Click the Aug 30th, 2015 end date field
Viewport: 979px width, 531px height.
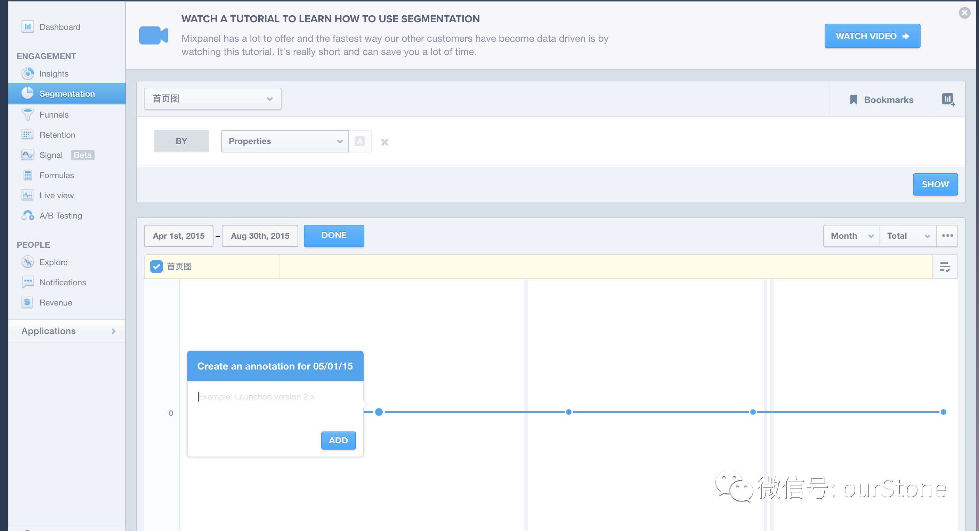point(260,236)
